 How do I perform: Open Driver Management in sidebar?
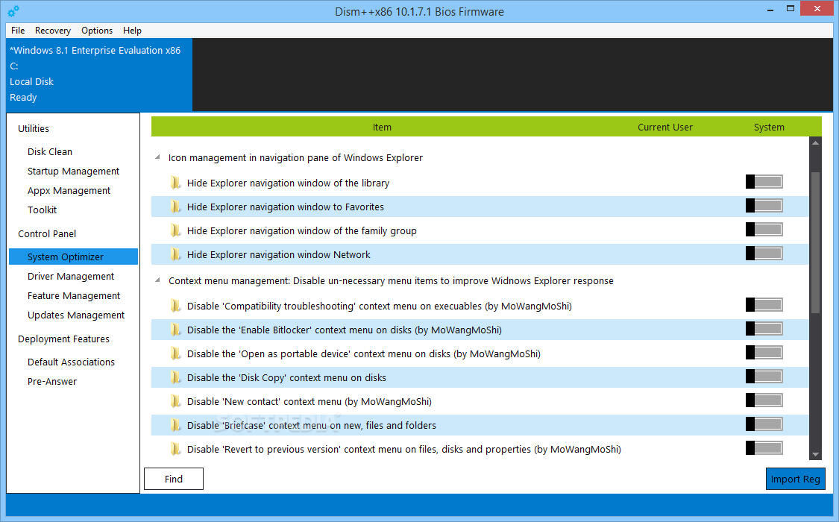pos(71,276)
